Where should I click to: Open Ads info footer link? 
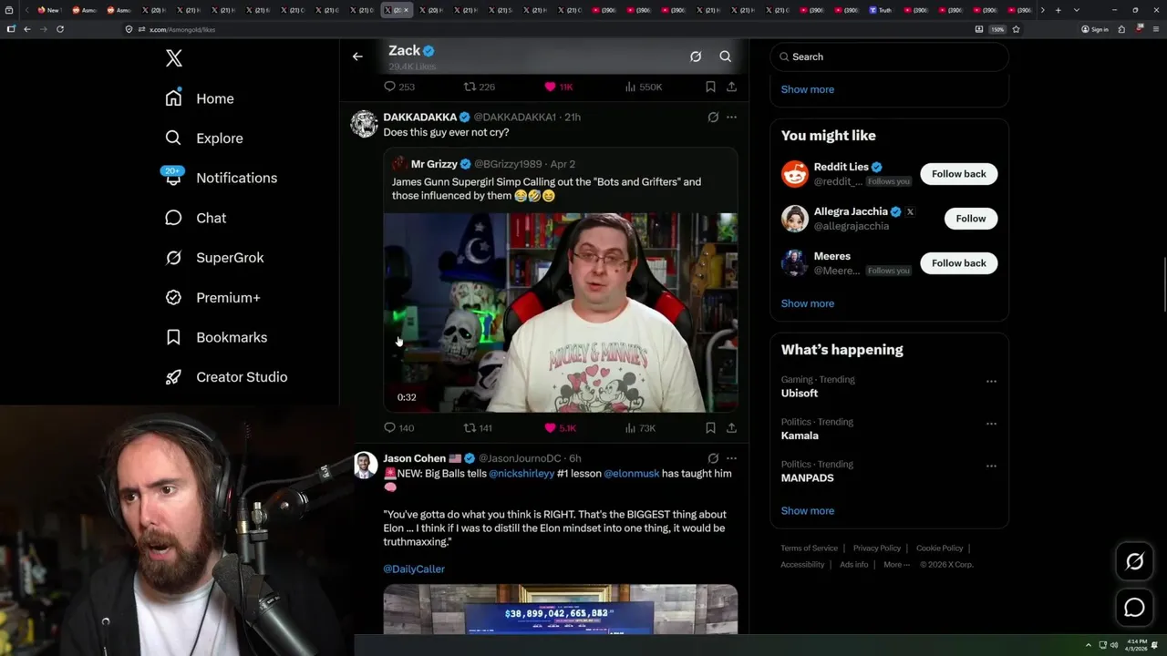pos(853,564)
